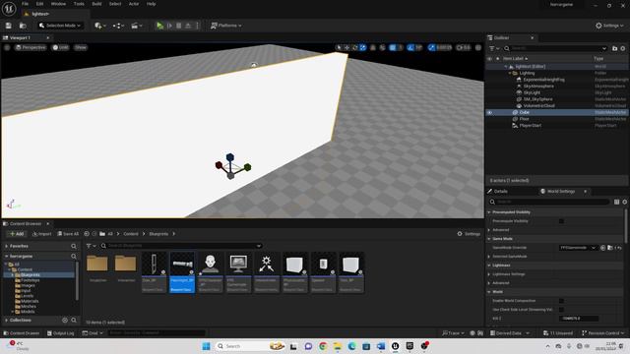Click the viewport layout maximize icon
The height and width of the screenshot is (354, 630).
[478, 47]
